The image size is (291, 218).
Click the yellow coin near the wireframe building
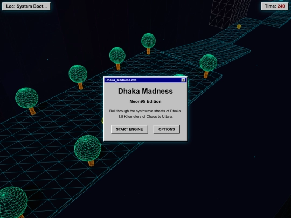[x=239, y=26]
